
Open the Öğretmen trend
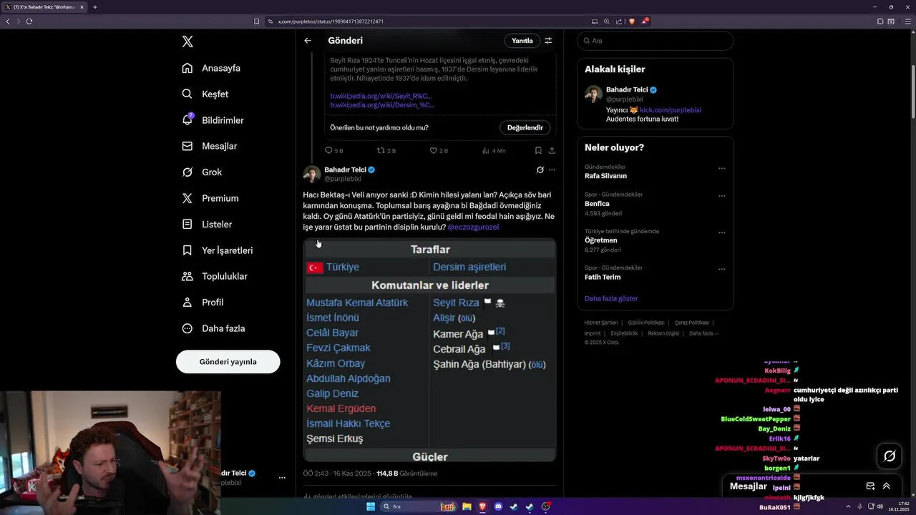600,240
